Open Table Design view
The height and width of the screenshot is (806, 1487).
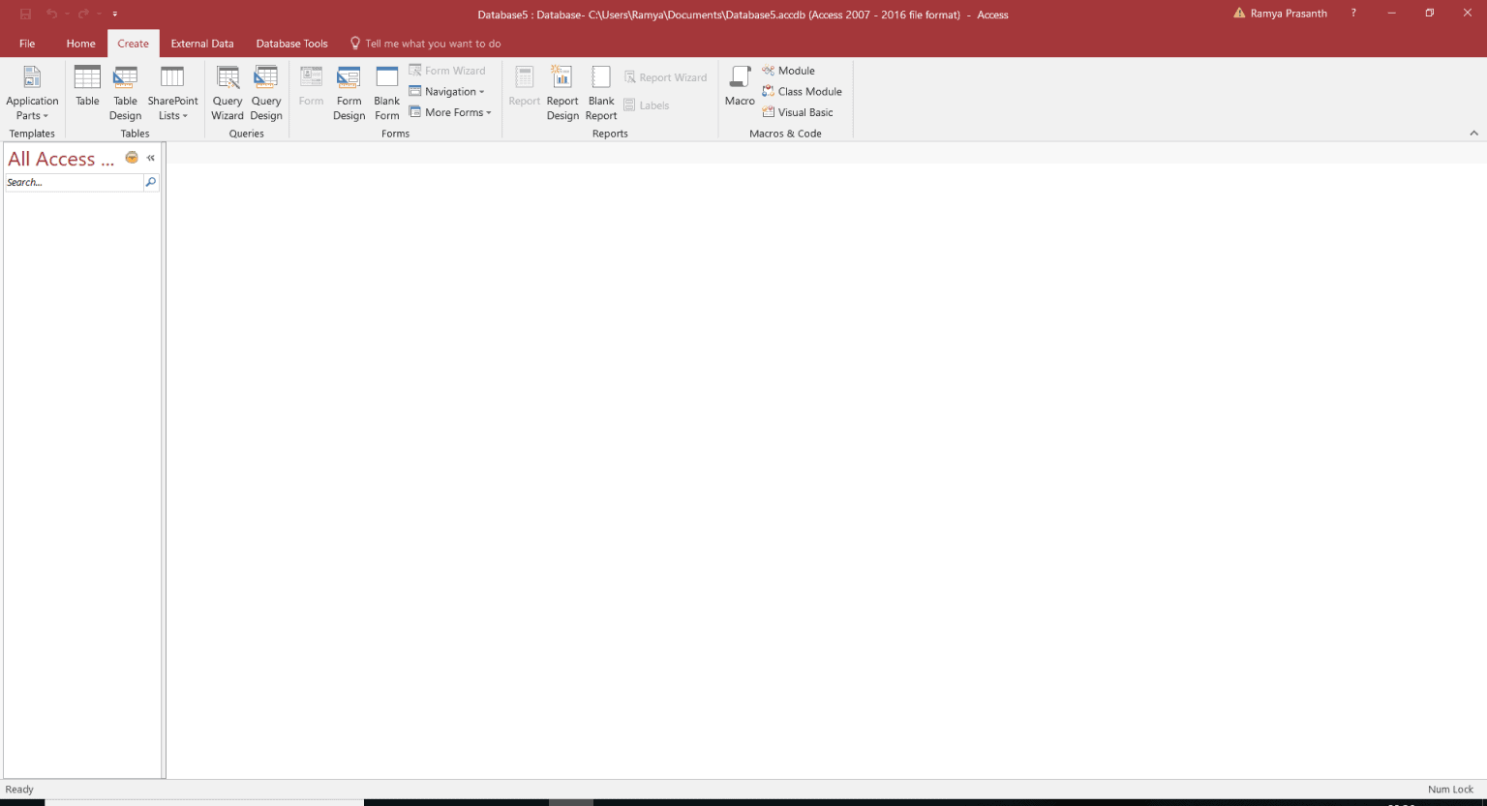pyautogui.click(x=125, y=92)
